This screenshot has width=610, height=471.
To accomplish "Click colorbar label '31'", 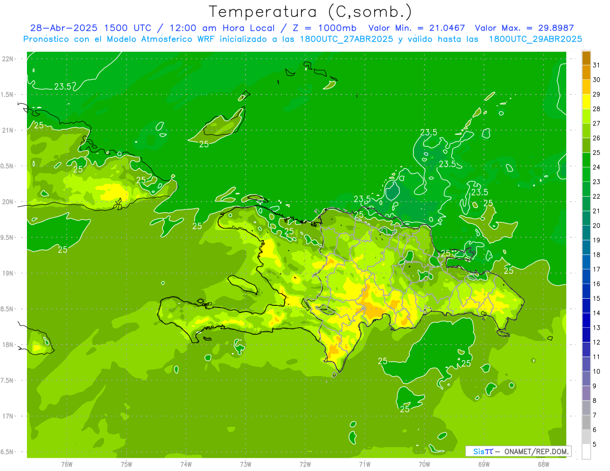I will tap(596, 65).
